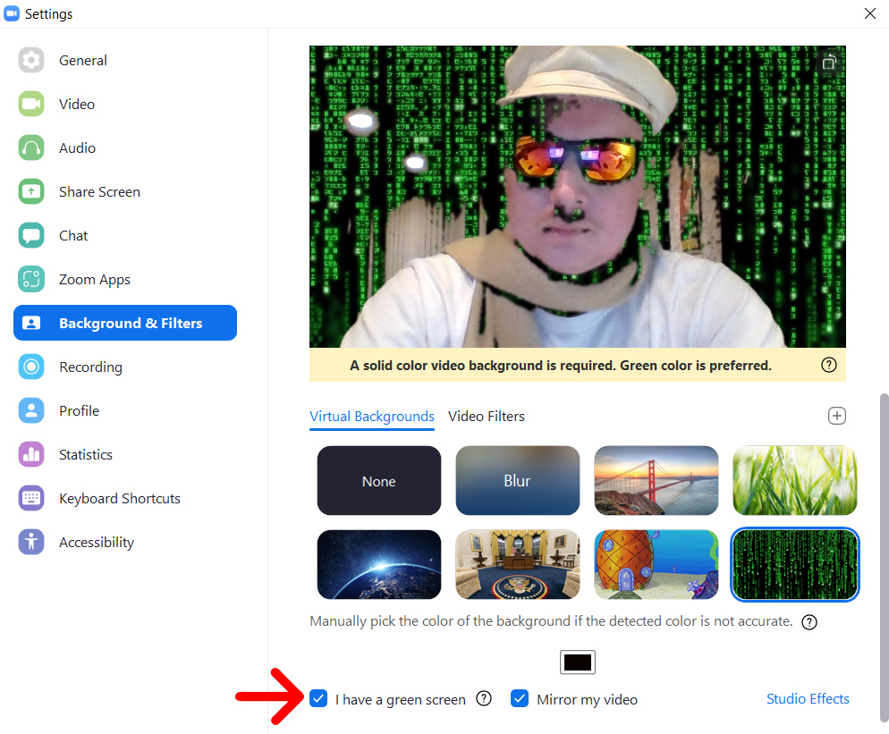The width and height of the screenshot is (889, 734).
Task: Go to Accessibility settings
Action: point(96,543)
